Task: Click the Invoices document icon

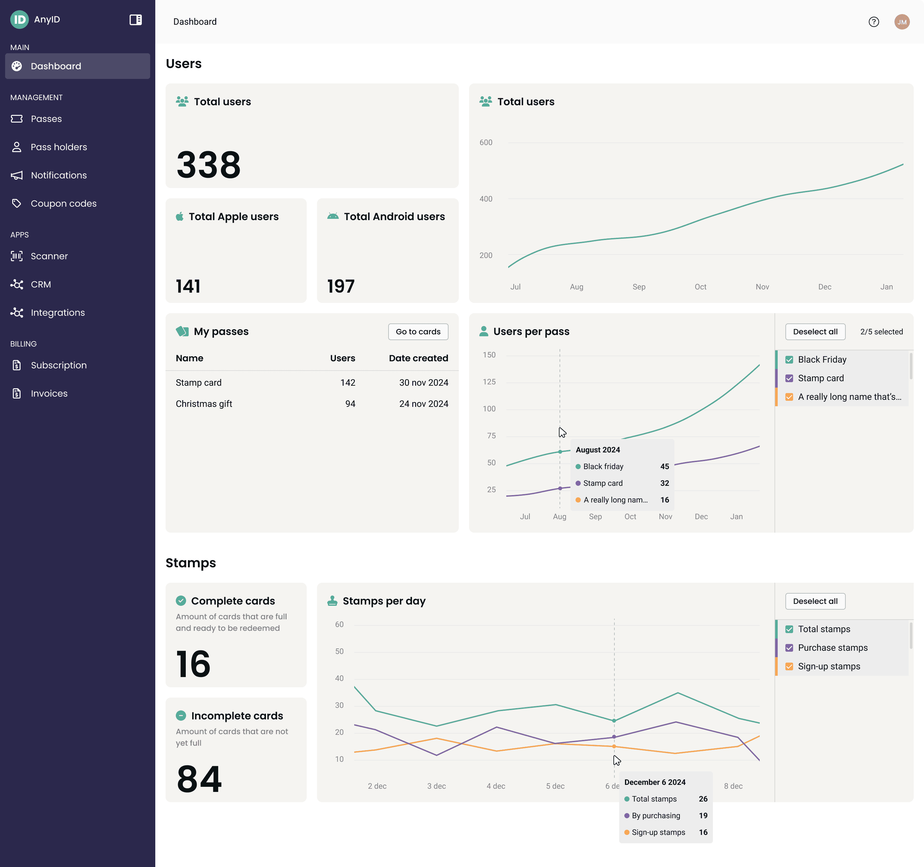Action: 17,394
